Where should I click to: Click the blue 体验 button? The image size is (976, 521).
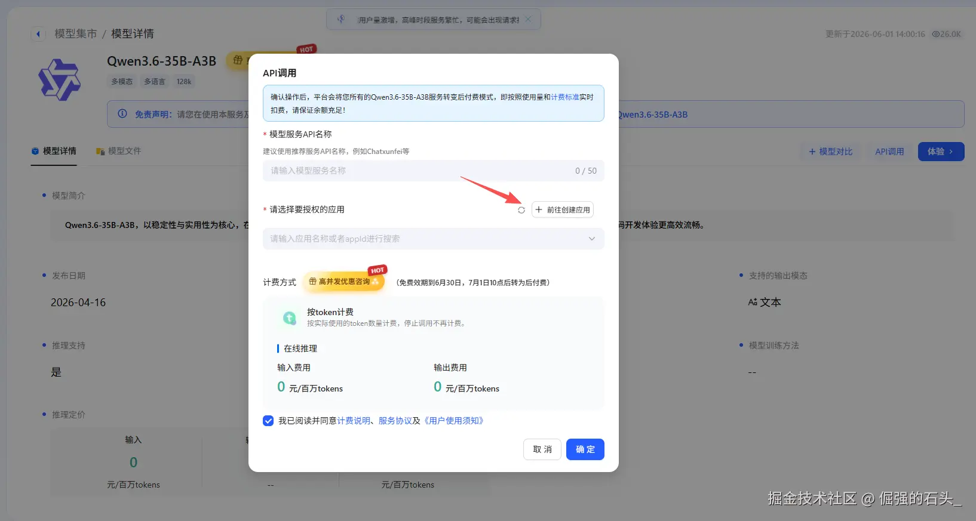point(941,152)
